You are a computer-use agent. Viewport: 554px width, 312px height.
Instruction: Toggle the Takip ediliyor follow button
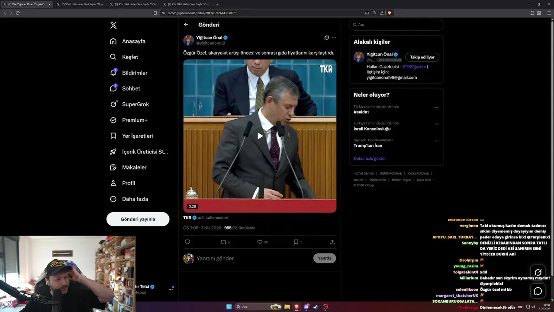(x=422, y=57)
